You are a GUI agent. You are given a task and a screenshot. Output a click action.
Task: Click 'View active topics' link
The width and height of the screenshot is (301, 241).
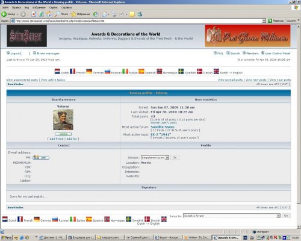[53, 80]
